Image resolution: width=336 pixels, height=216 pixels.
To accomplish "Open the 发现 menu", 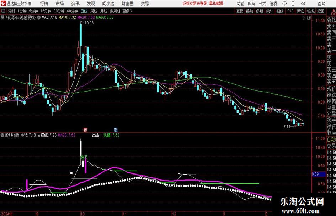I will (x=91, y=4).
